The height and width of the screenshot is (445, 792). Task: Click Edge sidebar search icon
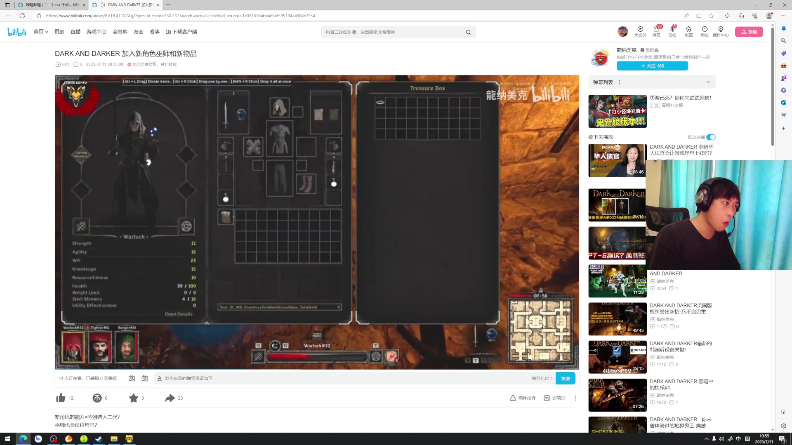[783, 41]
